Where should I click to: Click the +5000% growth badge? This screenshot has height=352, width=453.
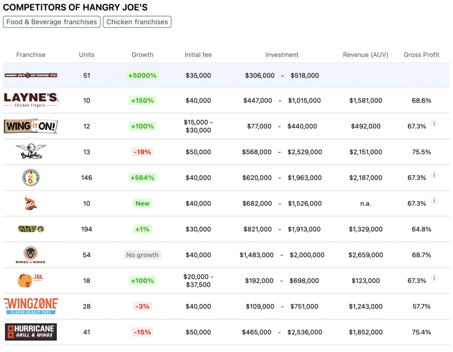[142, 76]
